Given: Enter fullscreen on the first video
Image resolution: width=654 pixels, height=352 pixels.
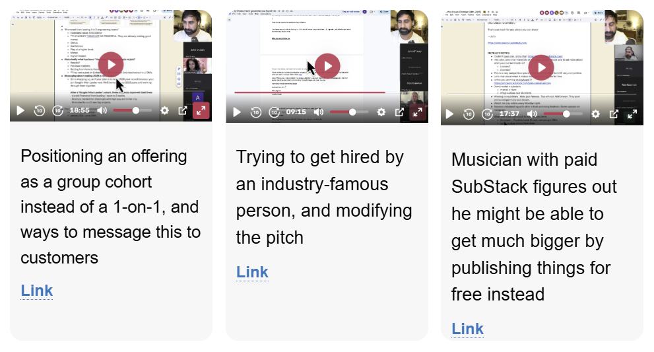Looking at the screenshot, I should click(x=201, y=111).
